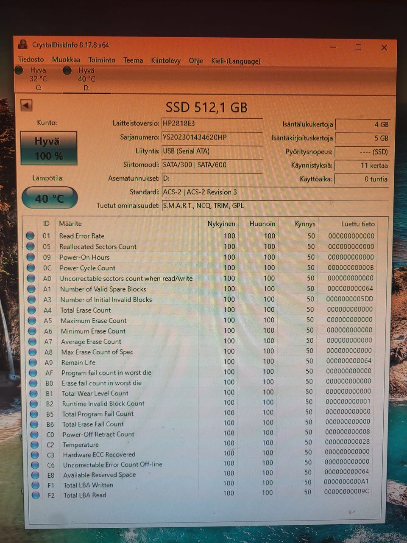Click the Luettu tieto column header

tap(358, 224)
